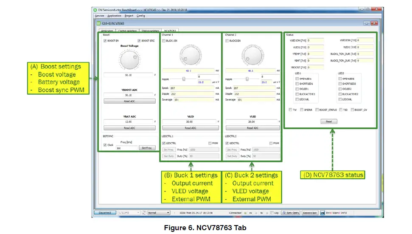Open the Application menu
Viewport: 412px width, 234px height.
click(x=114, y=16)
